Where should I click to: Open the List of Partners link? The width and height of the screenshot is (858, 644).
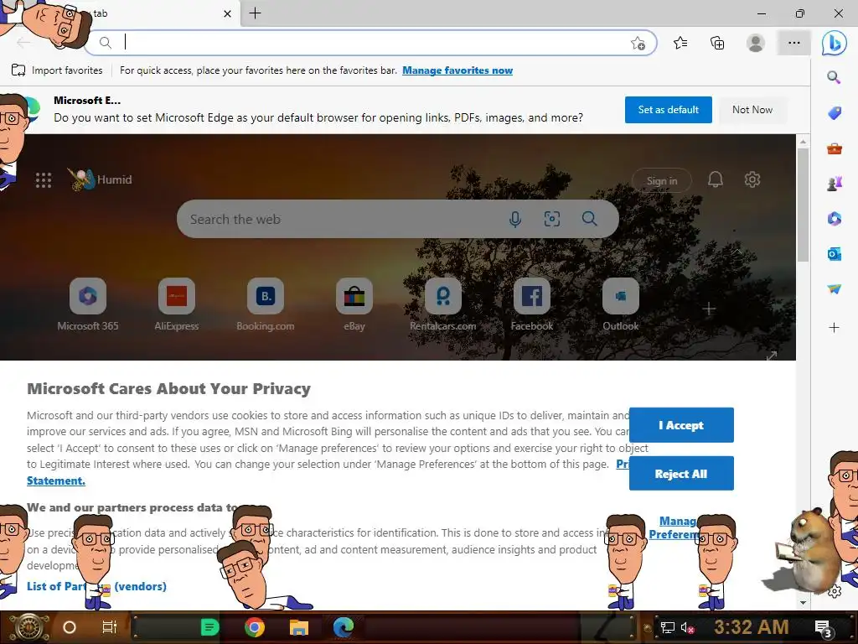tap(96, 586)
